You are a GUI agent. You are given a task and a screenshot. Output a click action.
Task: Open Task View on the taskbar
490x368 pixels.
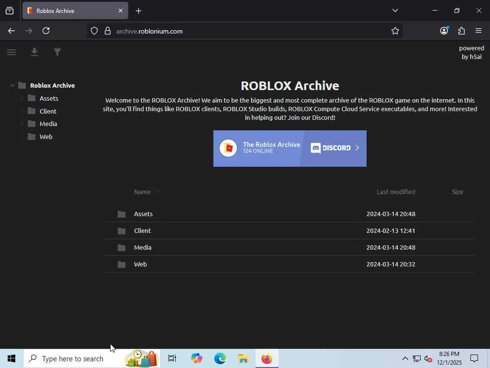(172, 358)
